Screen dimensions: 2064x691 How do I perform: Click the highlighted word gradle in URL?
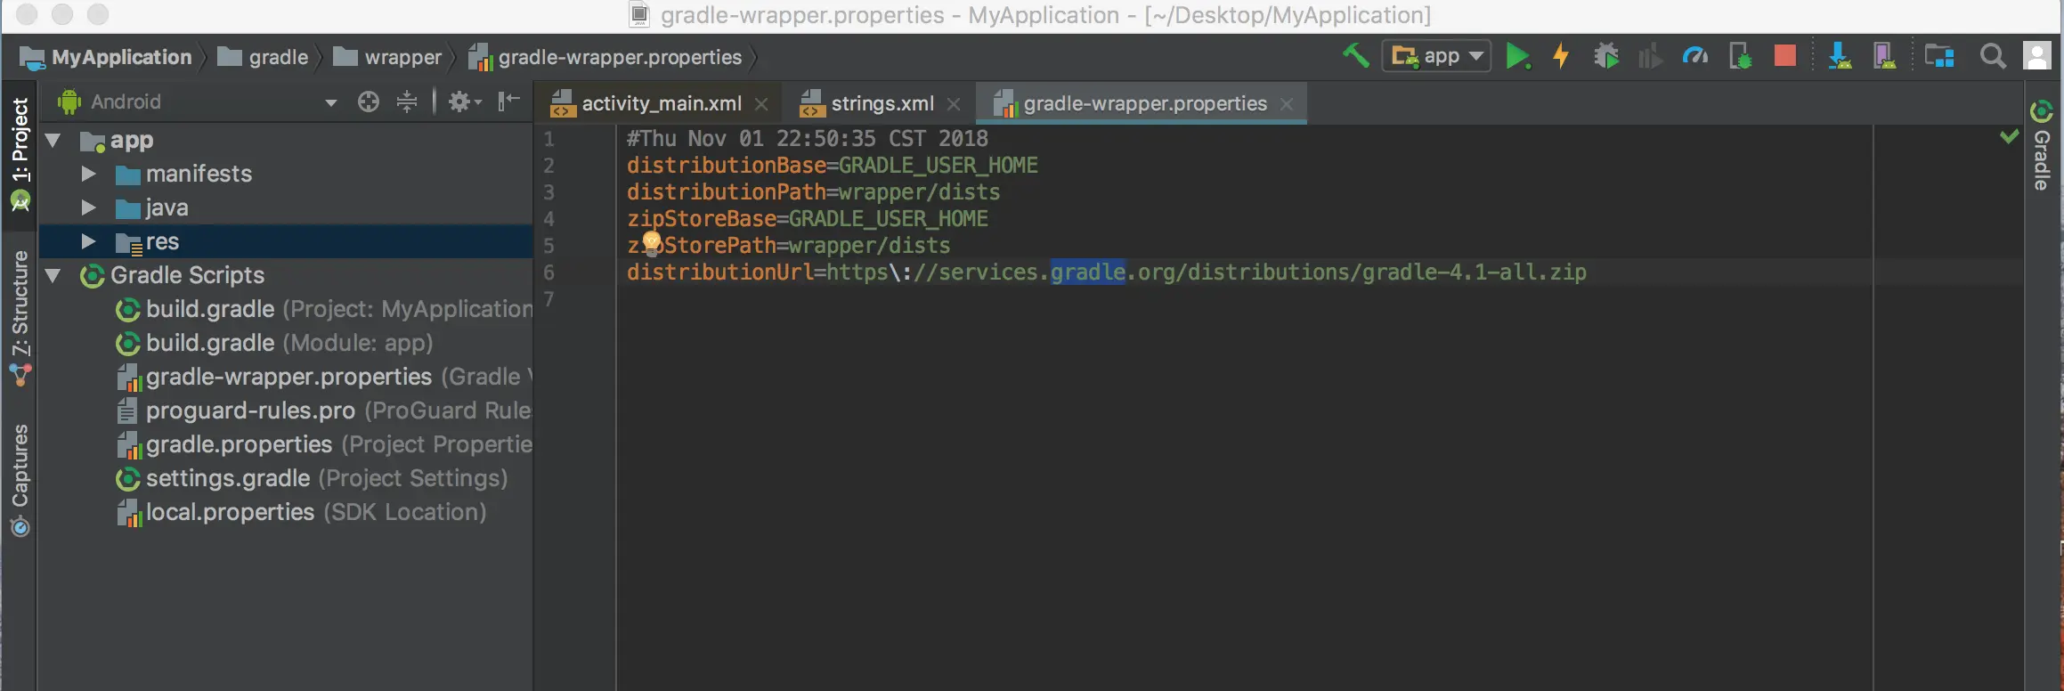(x=1088, y=272)
